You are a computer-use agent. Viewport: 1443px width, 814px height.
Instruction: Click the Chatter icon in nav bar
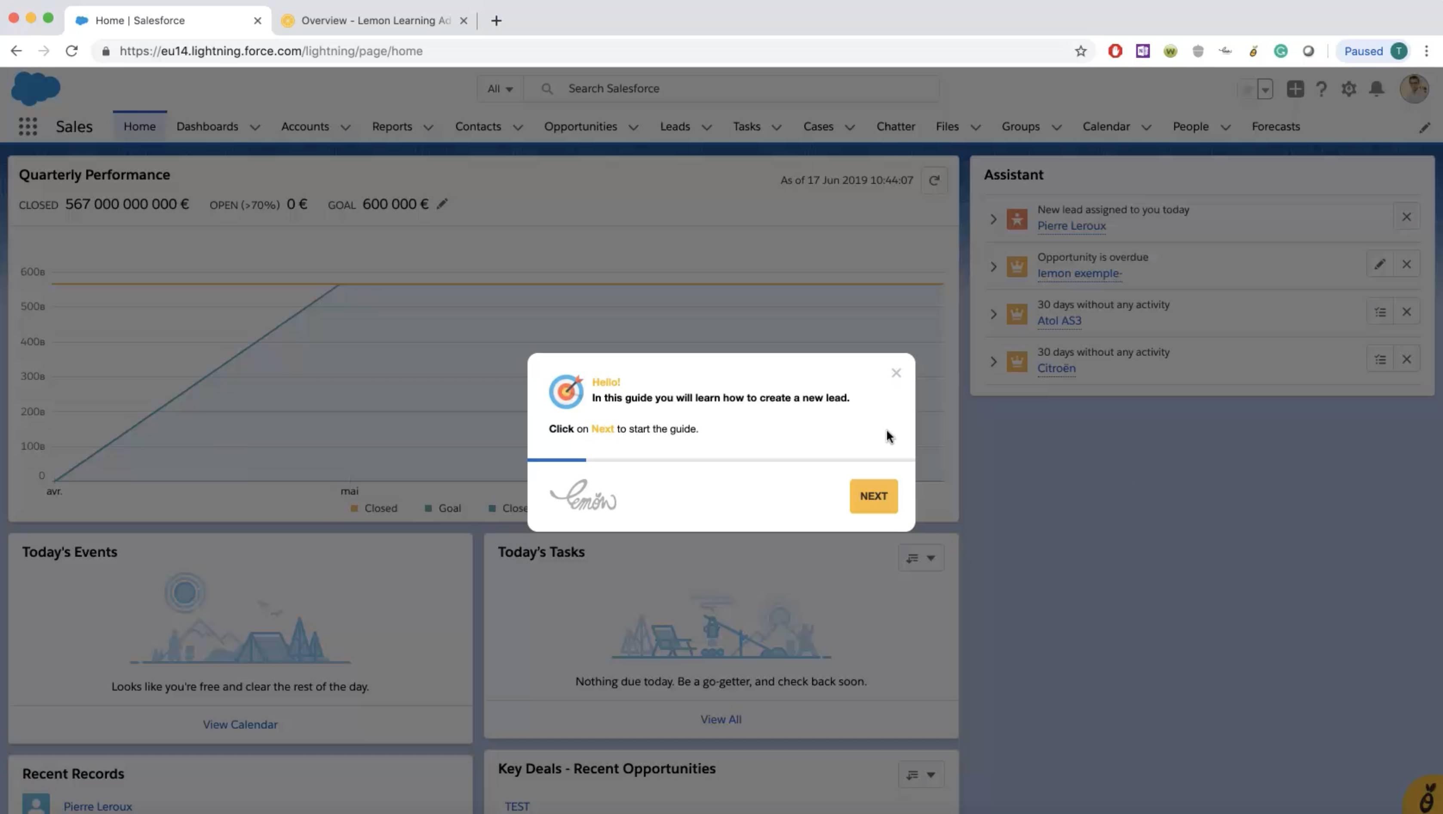tap(895, 126)
